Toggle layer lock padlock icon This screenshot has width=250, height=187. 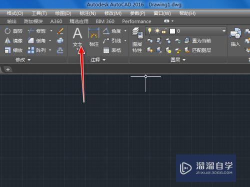click(164, 31)
